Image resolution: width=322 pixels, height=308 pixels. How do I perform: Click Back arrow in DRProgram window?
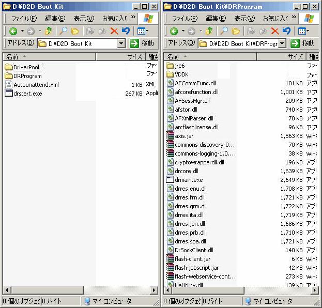pos(174,31)
